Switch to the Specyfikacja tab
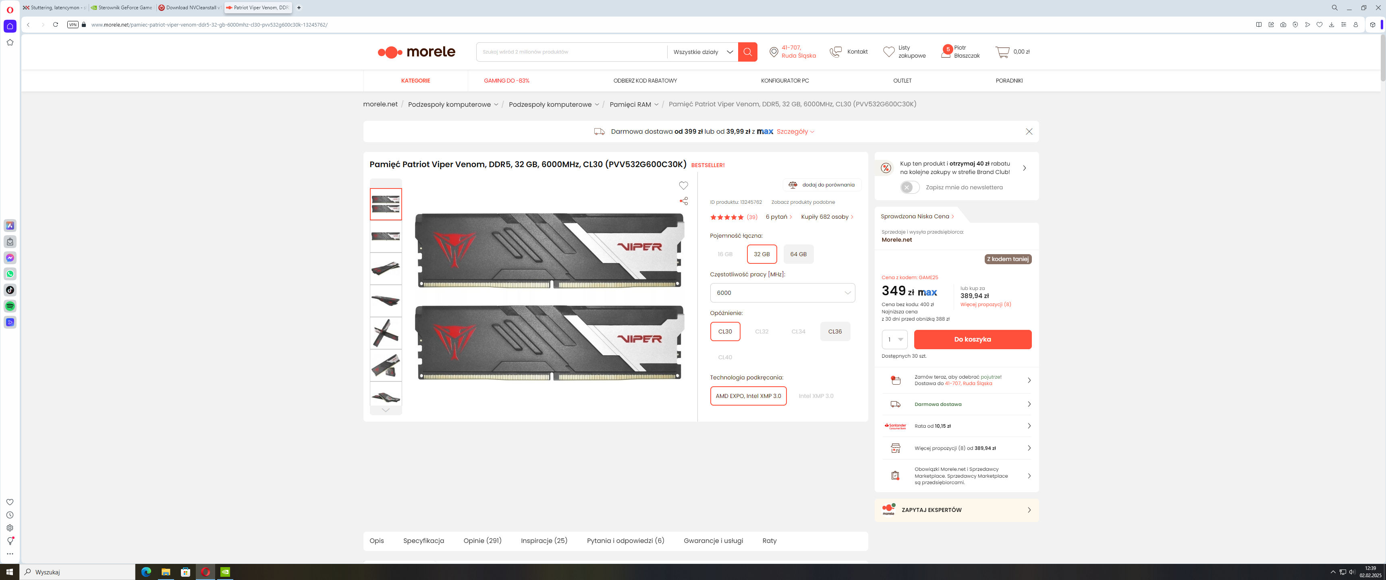 (423, 541)
